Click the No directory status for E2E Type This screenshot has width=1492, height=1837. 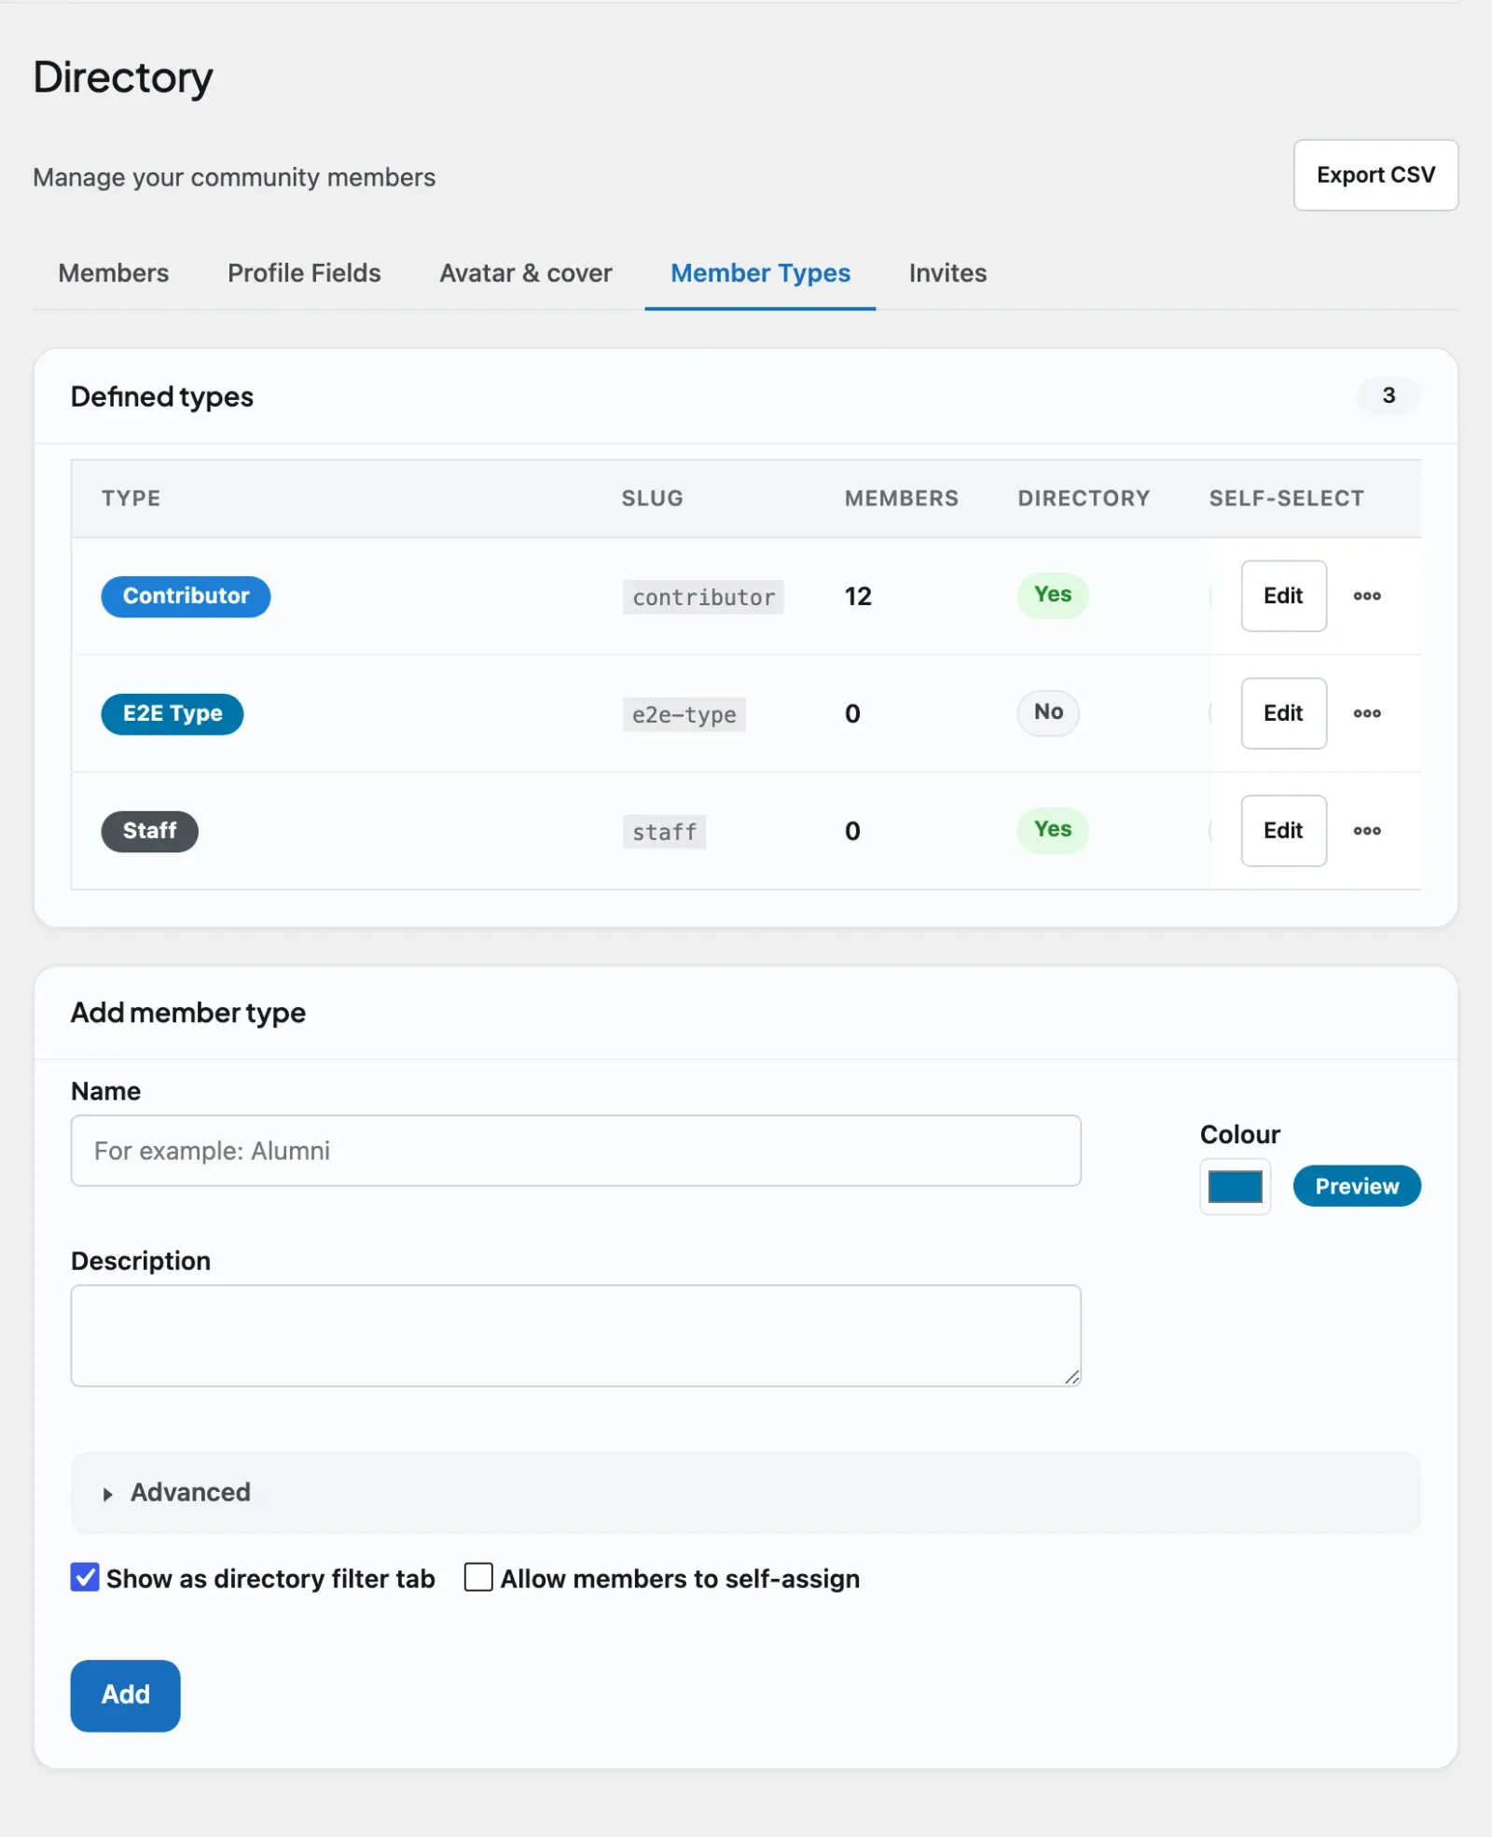coord(1048,712)
